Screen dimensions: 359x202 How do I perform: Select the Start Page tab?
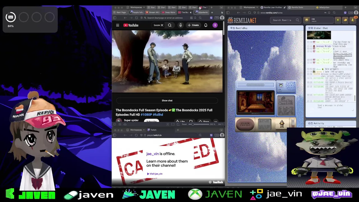point(120,12)
